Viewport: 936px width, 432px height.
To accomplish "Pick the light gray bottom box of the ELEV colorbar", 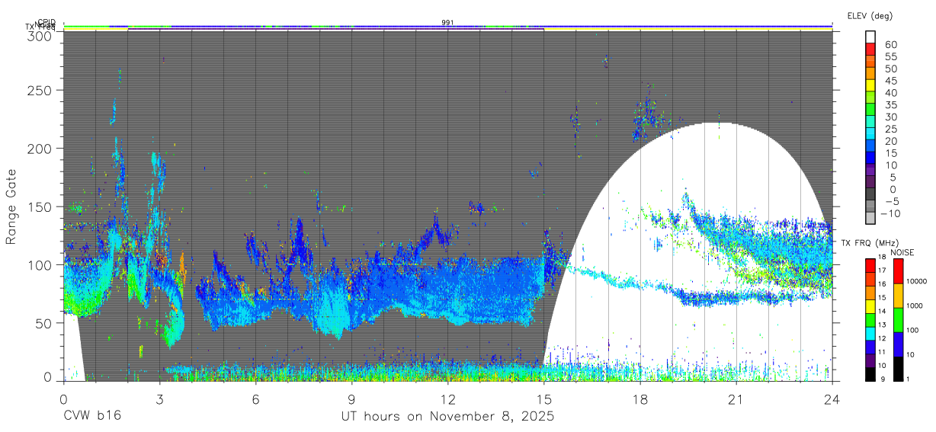I will 870,219.
